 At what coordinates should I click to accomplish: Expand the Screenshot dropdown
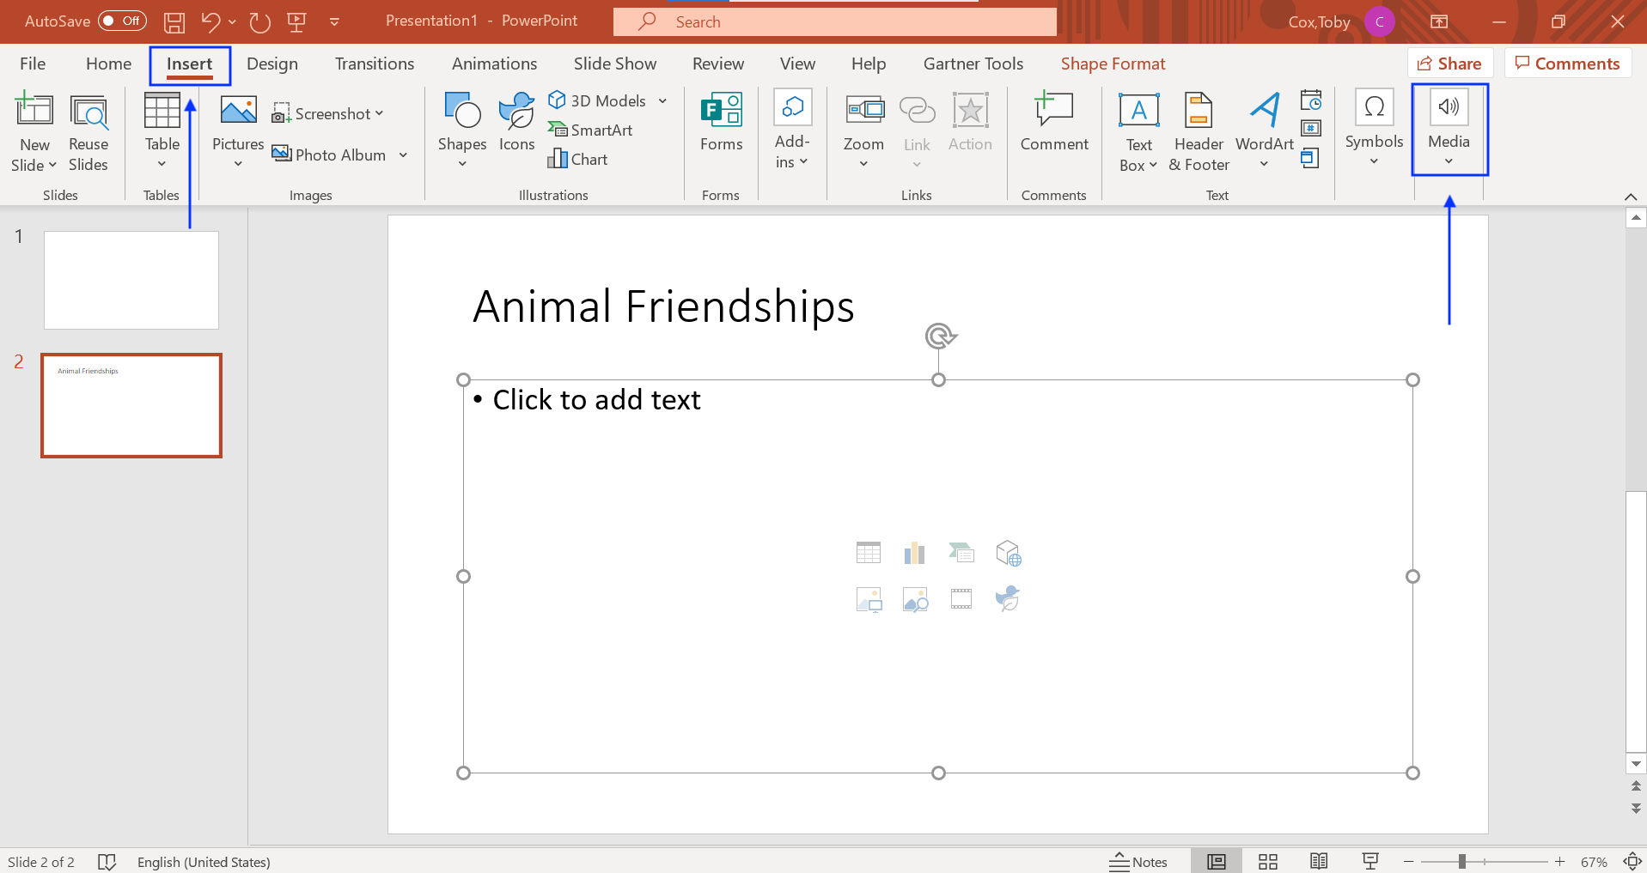coord(379,113)
